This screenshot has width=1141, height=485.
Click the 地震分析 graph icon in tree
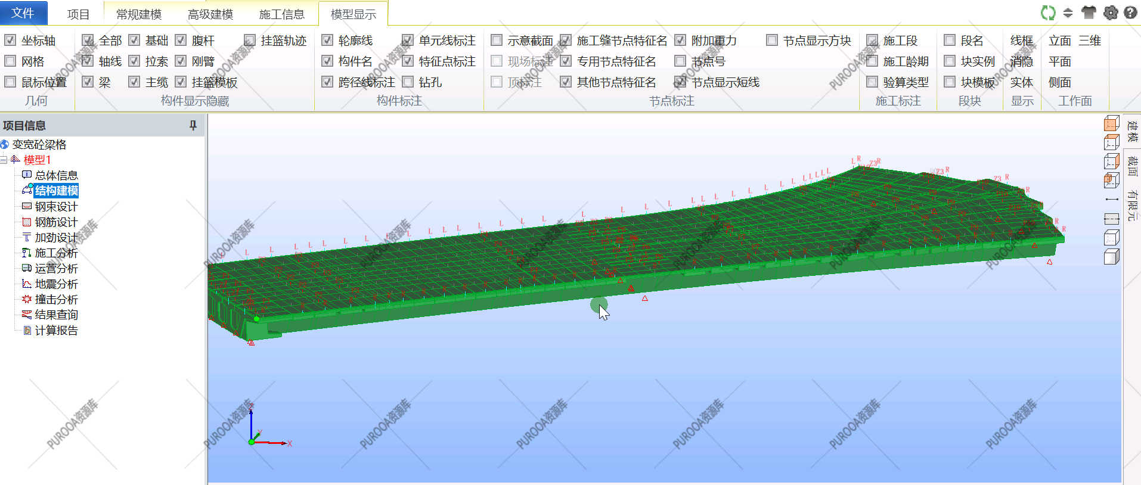[x=27, y=284]
